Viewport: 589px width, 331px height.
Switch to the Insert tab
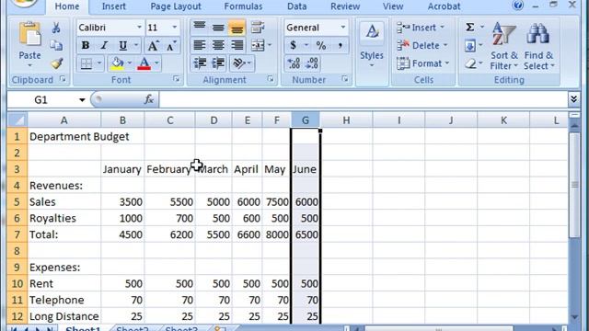tap(114, 6)
